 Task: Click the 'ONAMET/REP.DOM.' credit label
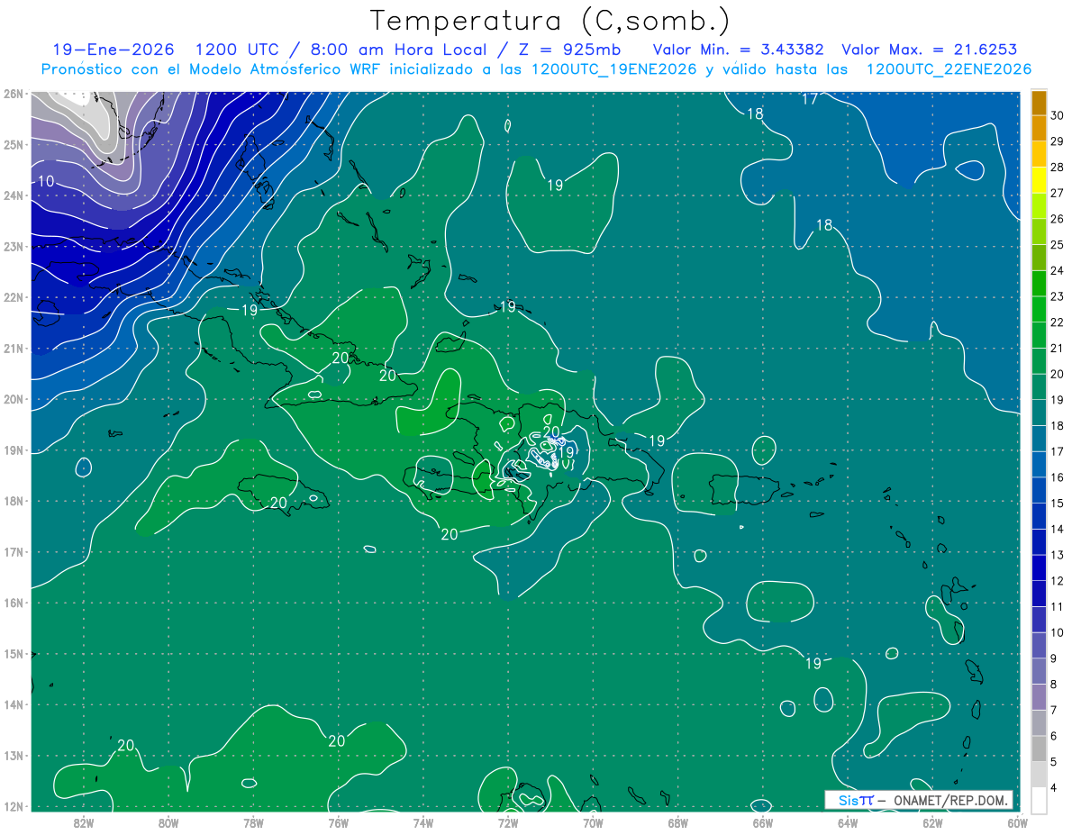[951, 799]
